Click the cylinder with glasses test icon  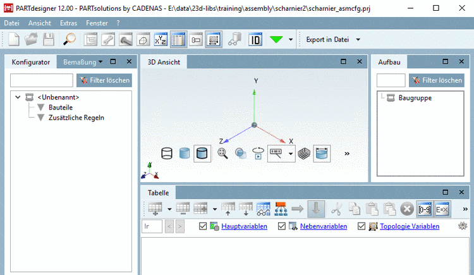(235, 39)
